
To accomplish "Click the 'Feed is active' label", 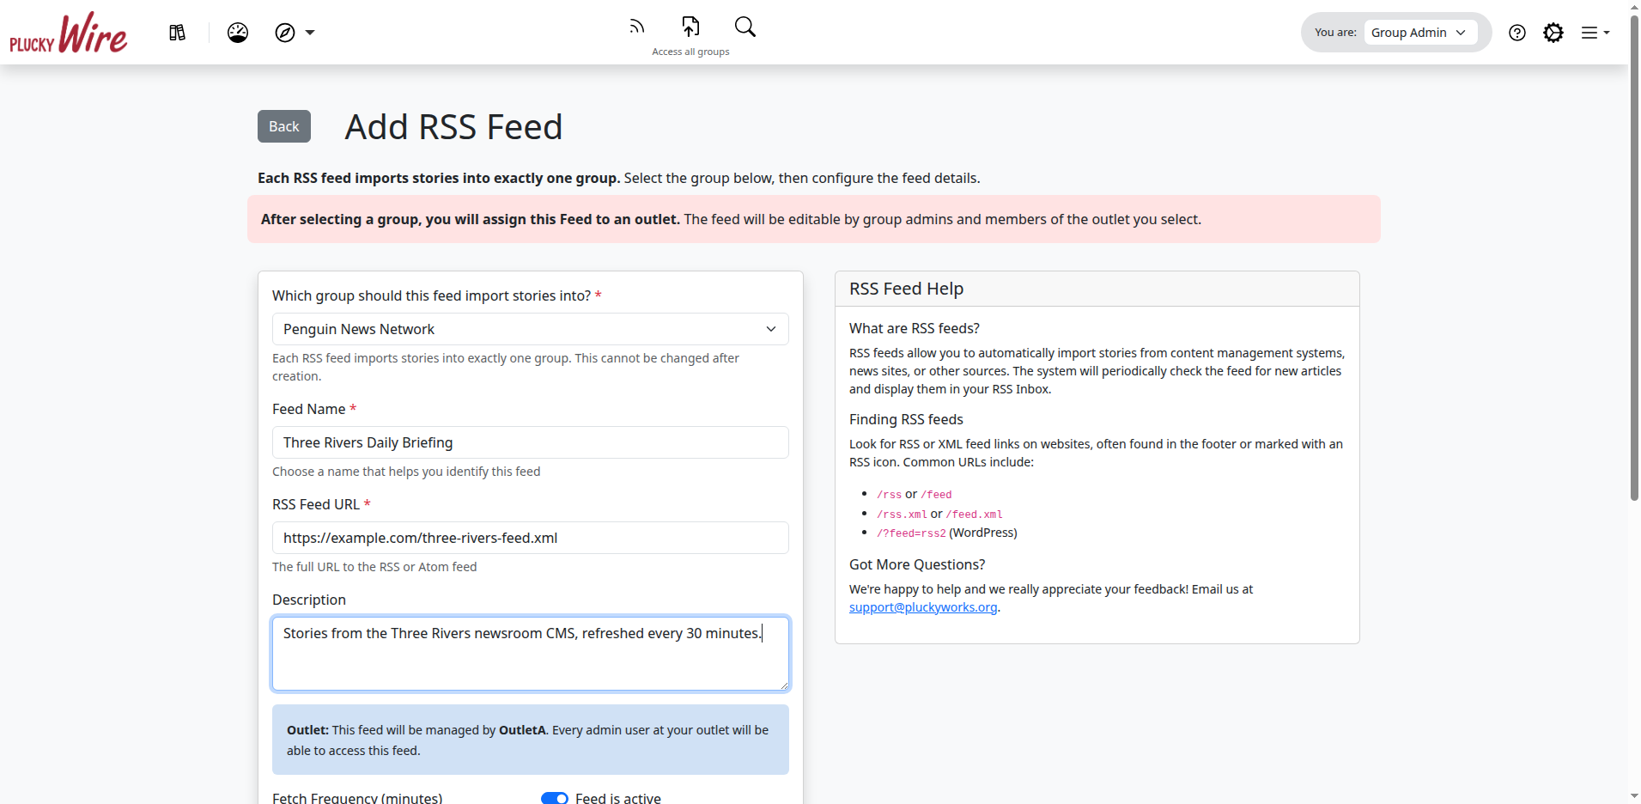I will click(618, 798).
